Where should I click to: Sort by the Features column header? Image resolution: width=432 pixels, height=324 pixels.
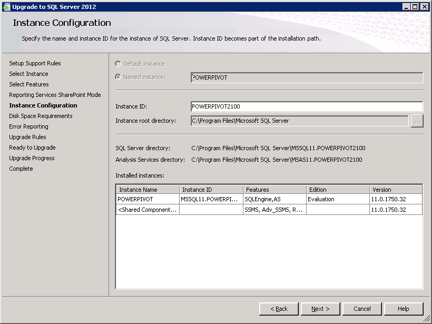(274, 190)
